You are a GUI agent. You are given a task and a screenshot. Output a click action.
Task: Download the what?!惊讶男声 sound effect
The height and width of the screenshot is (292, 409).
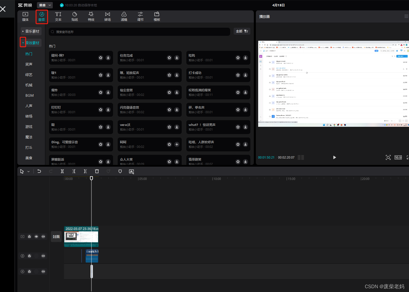pyautogui.click(x=245, y=127)
